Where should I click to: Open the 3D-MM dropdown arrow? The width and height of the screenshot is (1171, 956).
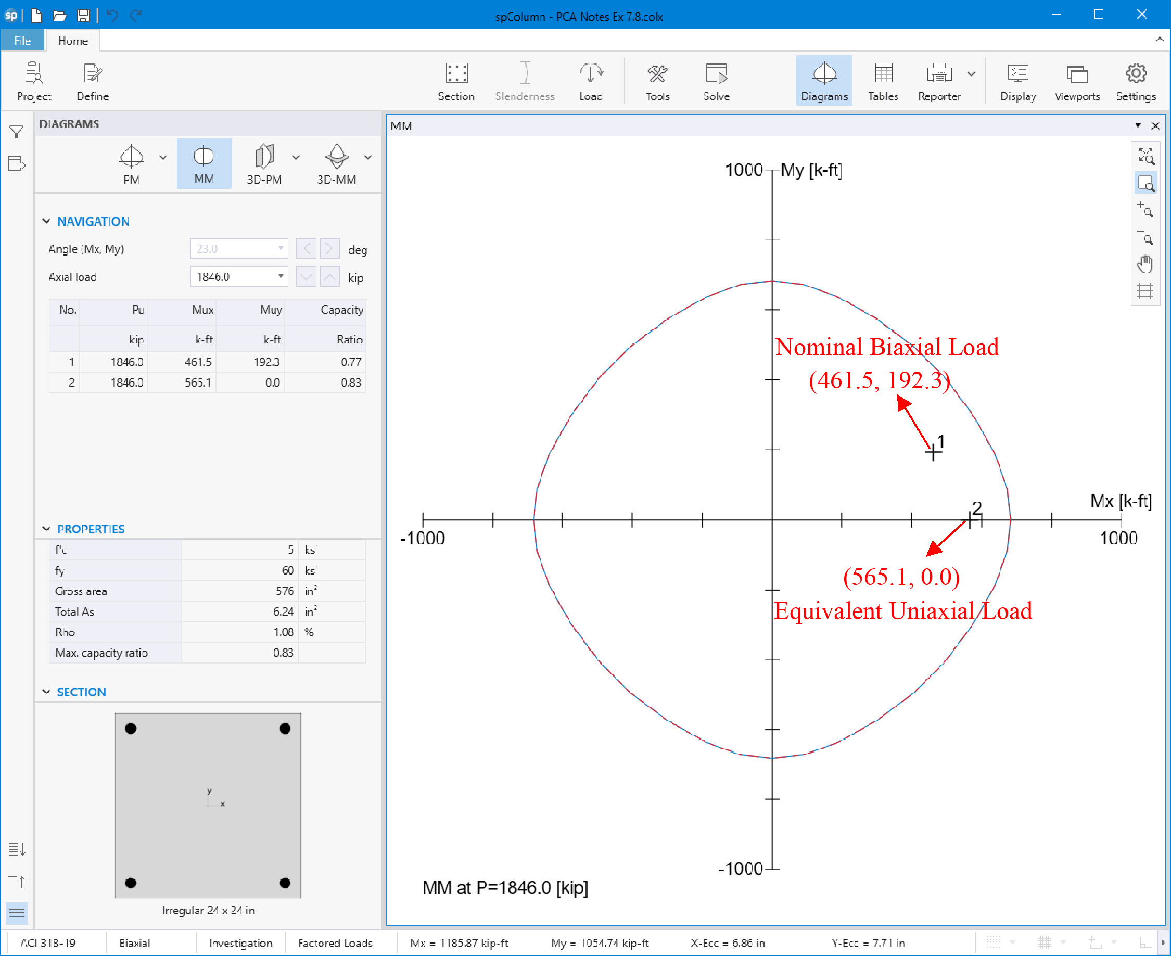[x=368, y=158]
